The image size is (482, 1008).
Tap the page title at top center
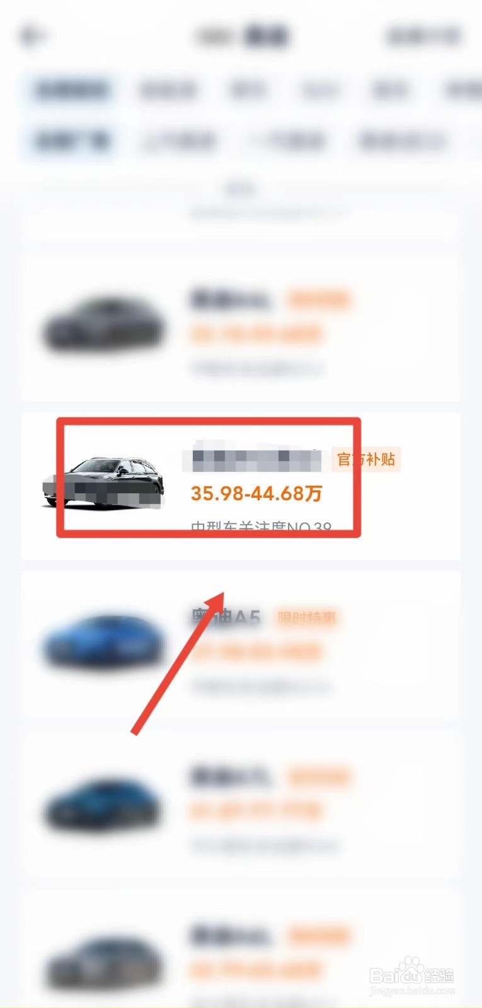point(242,36)
